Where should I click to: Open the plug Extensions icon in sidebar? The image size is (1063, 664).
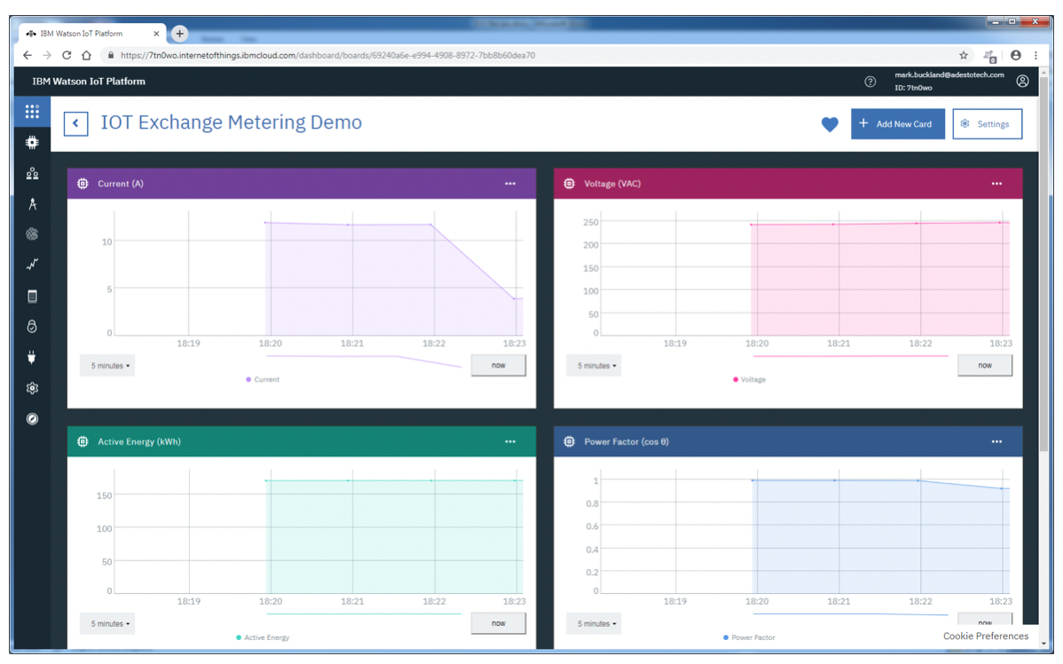(x=32, y=358)
